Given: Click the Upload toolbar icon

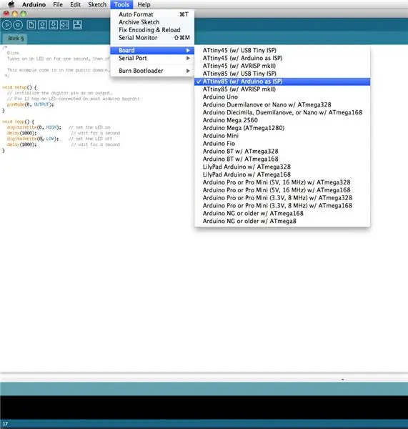Looking at the screenshot, I should (64, 25).
